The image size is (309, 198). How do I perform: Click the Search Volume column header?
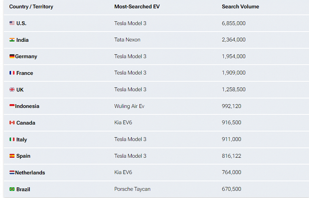pos(240,7)
